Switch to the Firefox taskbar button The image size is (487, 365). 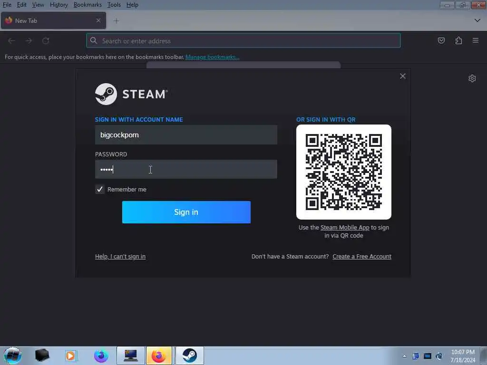(159, 355)
